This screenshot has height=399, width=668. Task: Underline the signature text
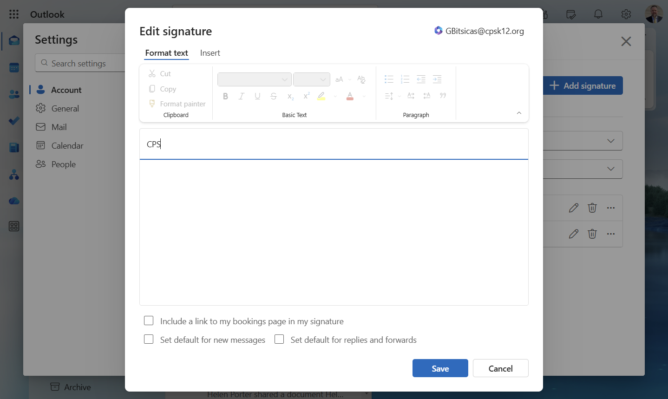[x=257, y=96]
